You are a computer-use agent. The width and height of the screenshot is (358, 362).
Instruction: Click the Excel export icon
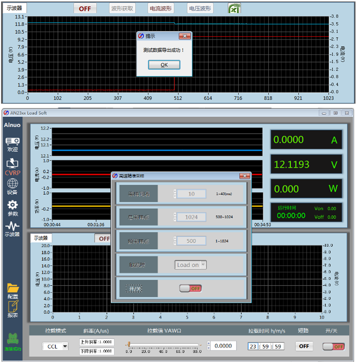234,9
